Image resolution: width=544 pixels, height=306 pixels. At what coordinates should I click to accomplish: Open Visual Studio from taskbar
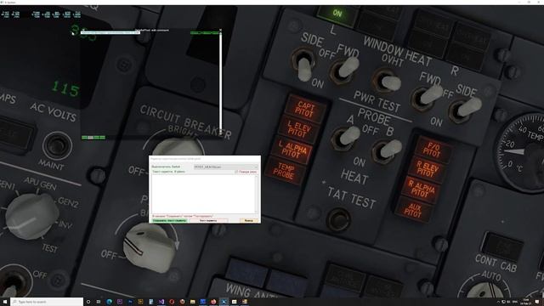tap(161, 302)
